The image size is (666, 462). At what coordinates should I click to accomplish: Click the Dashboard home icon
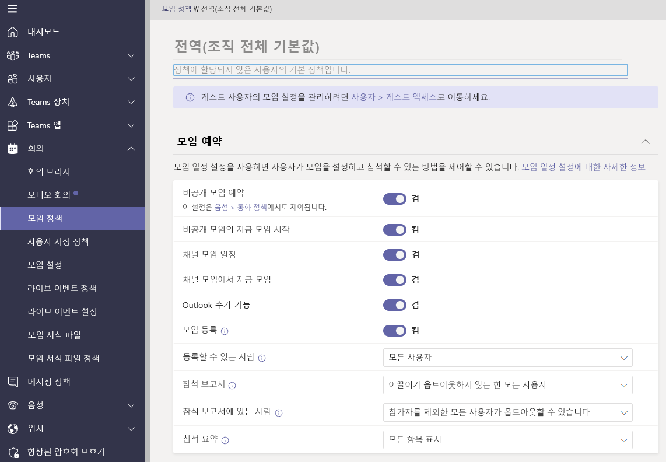(x=13, y=32)
